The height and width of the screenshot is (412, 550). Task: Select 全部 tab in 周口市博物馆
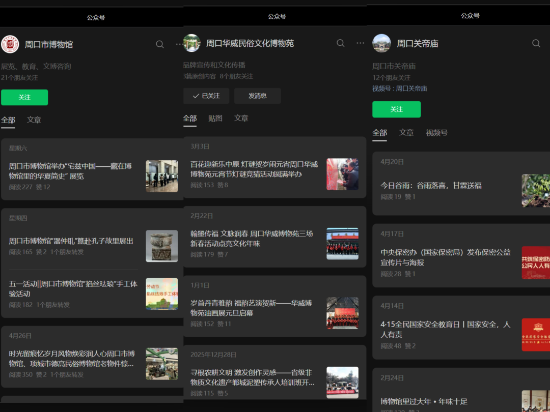[x=8, y=120]
